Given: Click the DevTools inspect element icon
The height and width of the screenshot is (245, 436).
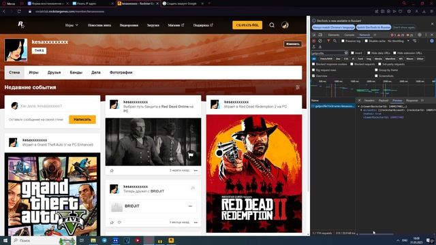Looking at the screenshot, I should [314, 35].
